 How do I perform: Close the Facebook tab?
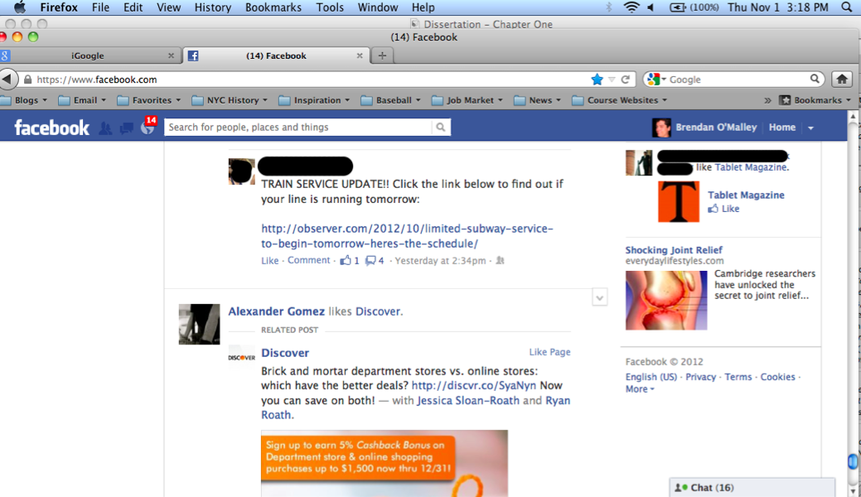[x=360, y=55]
